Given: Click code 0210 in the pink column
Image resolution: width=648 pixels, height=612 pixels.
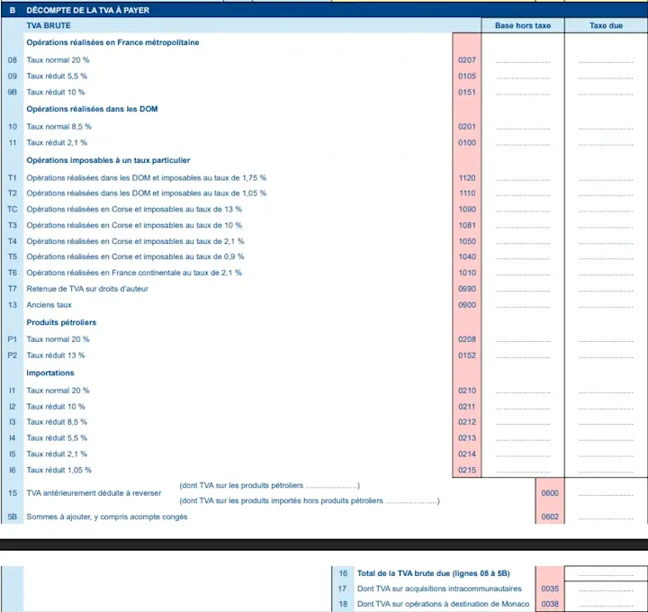Looking at the screenshot, I should click(x=467, y=391).
